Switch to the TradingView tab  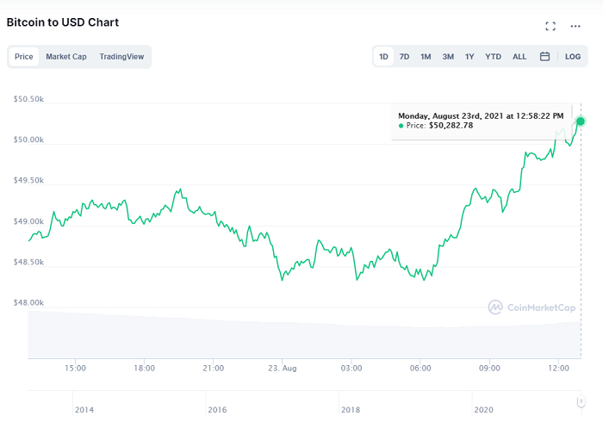click(121, 57)
